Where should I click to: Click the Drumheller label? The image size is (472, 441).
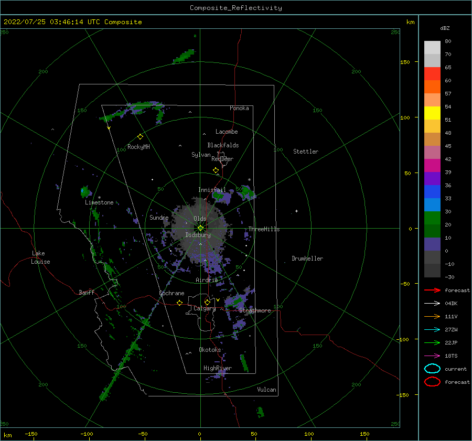pyautogui.click(x=307, y=259)
